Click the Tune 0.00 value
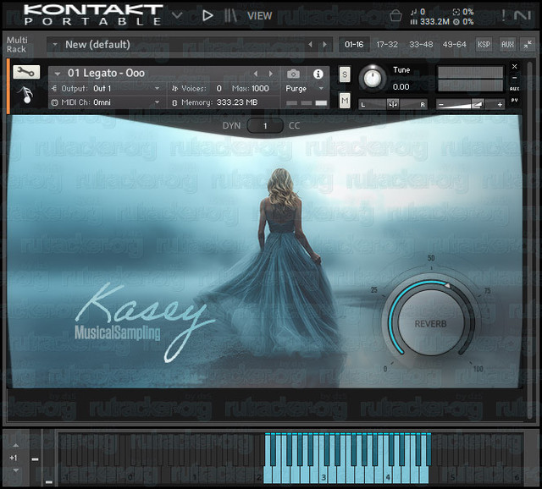This screenshot has height=489, width=542. 401,86
